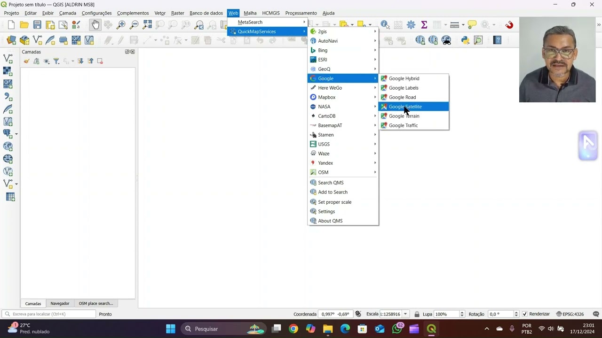Open the Processamento menu
This screenshot has width=602, height=338.
point(301,13)
